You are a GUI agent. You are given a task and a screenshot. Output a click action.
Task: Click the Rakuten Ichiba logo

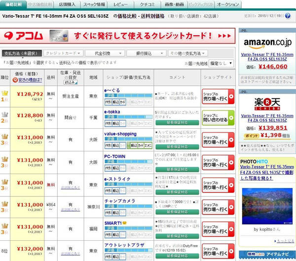point(267,104)
